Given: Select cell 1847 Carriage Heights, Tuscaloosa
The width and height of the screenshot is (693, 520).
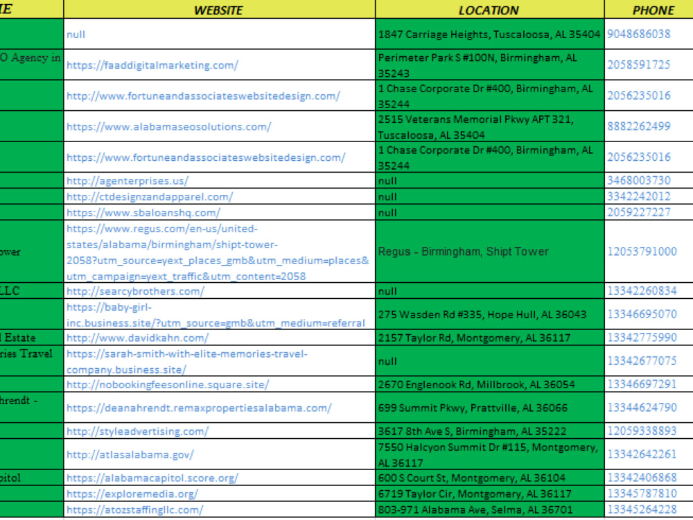Looking at the screenshot, I should pos(489,34).
